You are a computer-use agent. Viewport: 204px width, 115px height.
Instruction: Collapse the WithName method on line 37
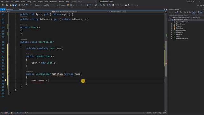[9, 74]
